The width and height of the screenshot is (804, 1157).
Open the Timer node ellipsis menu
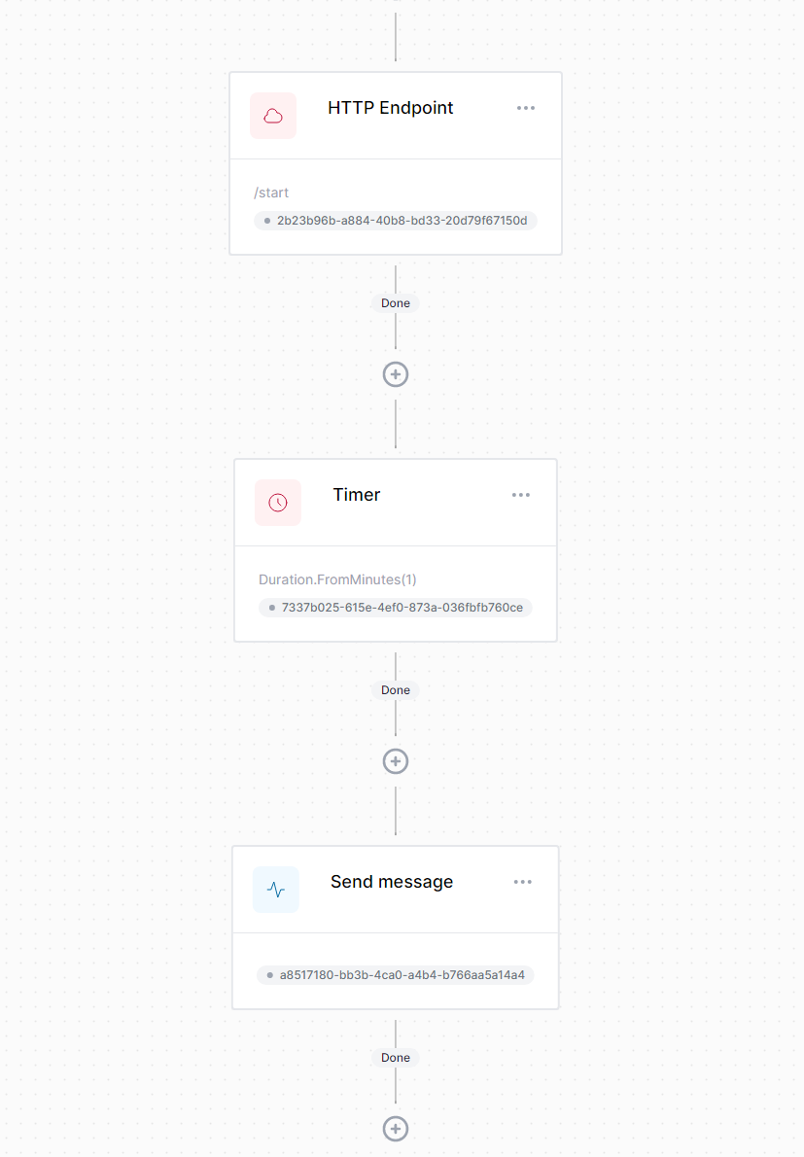(x=521, y=495)
